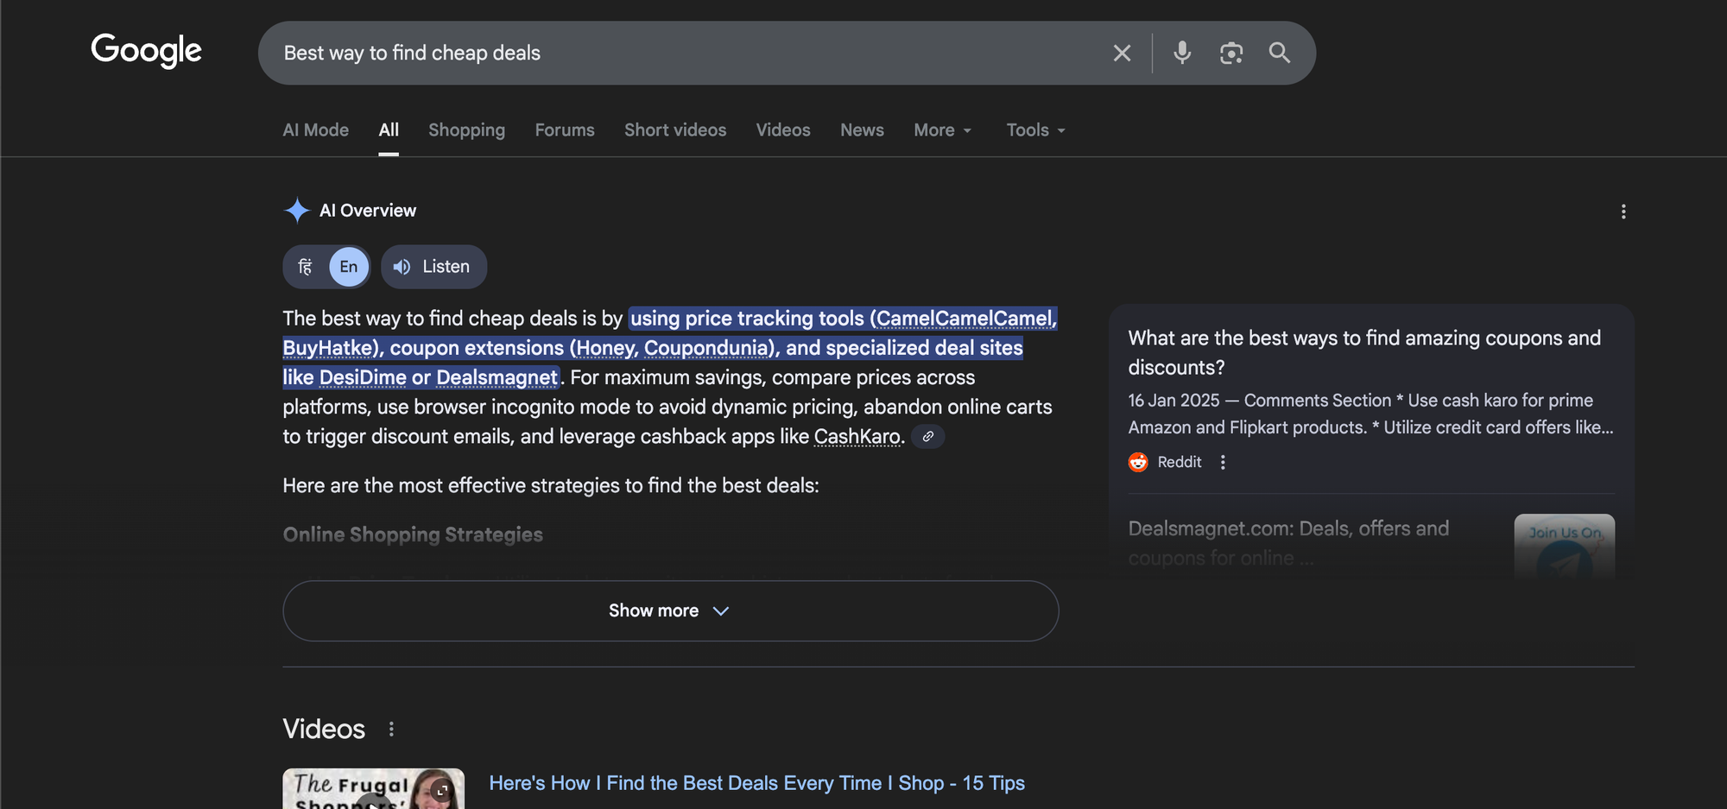Click the search magnifier icon

(1280, 53)
